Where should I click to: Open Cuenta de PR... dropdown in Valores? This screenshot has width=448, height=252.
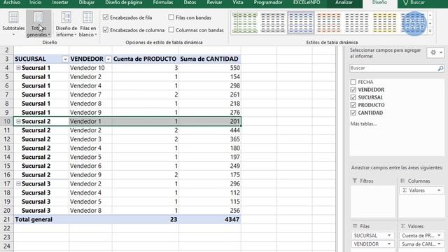[439, 235]
